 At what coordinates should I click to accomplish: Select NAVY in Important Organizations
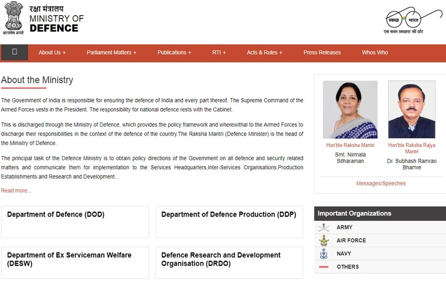380,253
